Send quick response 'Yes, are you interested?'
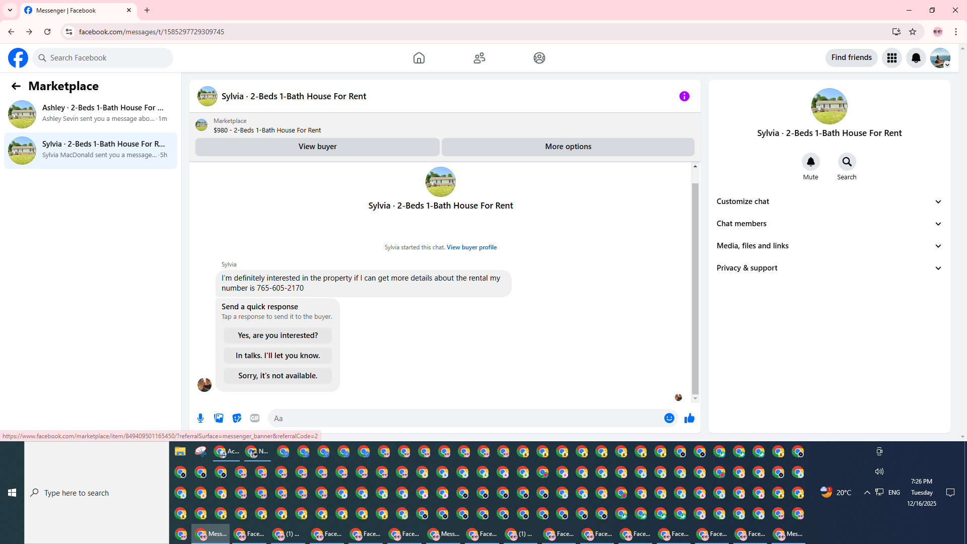The image size is (967, 544). pyautogui.click(x=278, y=335)
